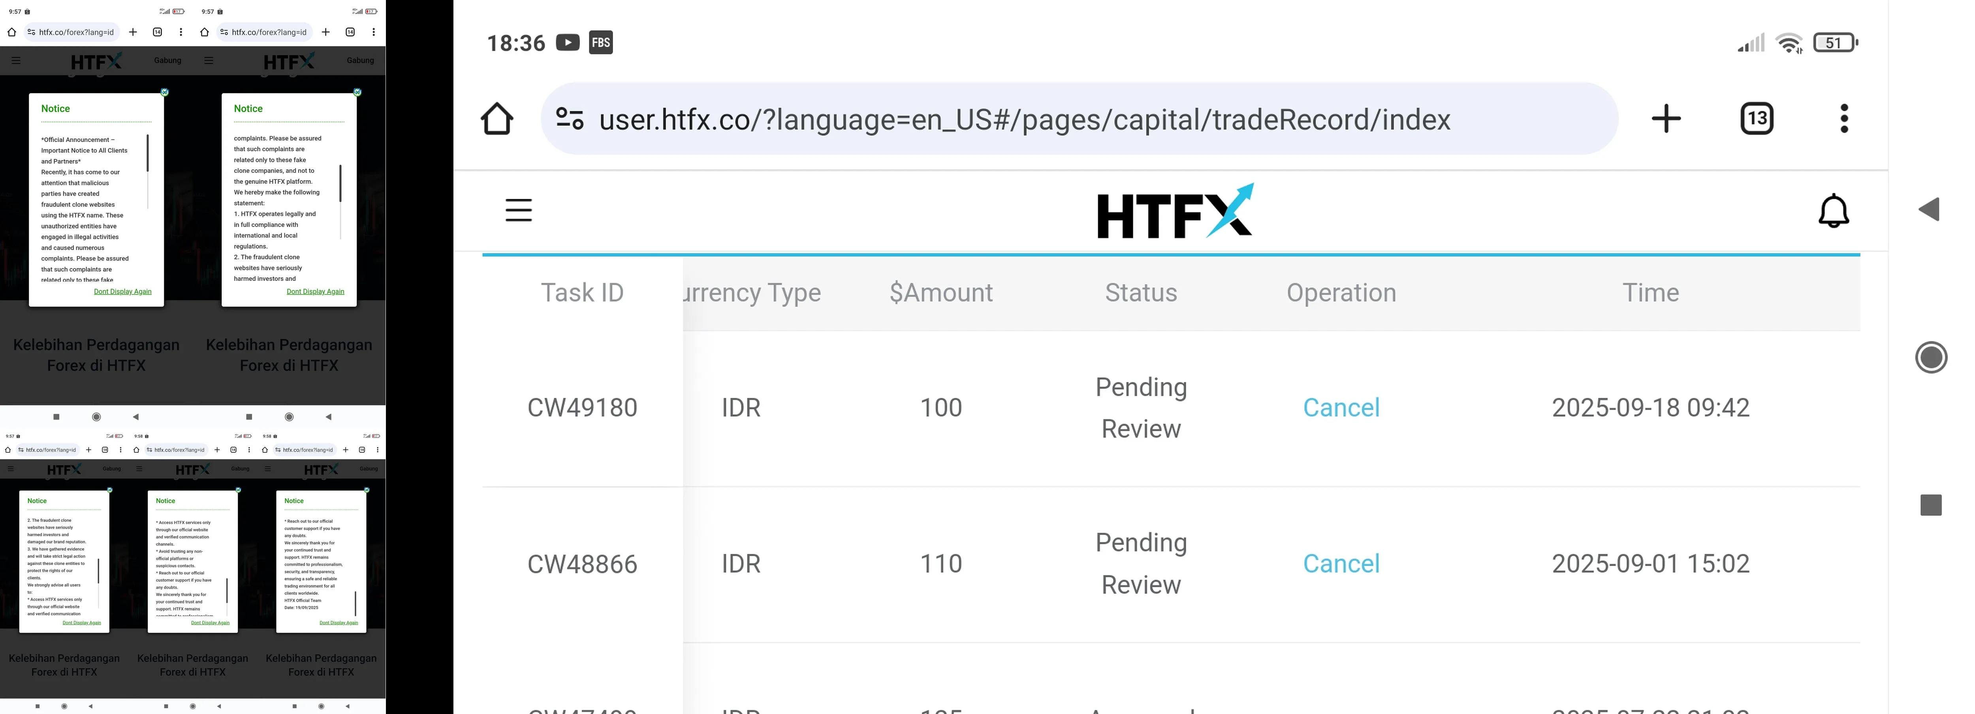Cancel the pending request CW49180

click(1341, 408)
